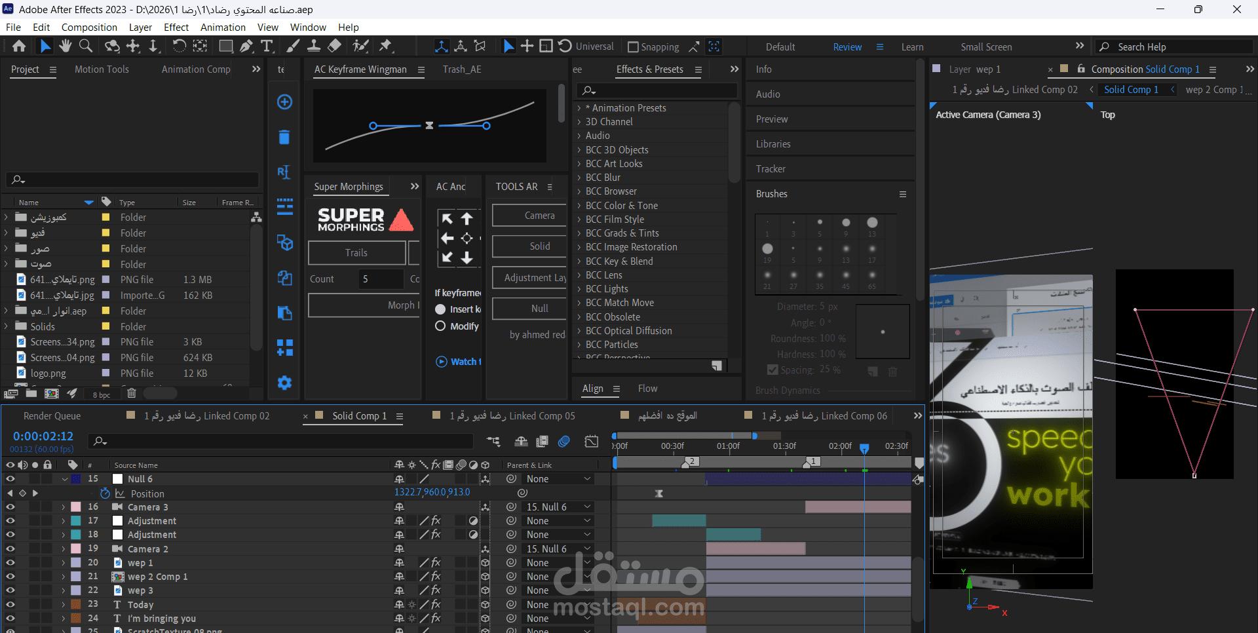Toggle the Position stopwatch for Null 6

(105, 493)
